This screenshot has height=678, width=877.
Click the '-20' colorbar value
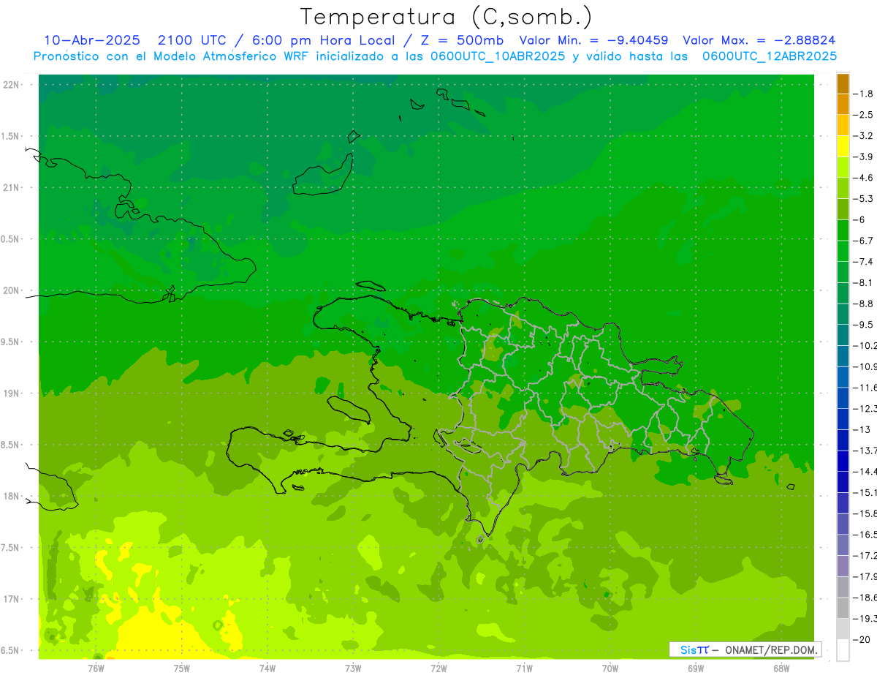[x=862, y=639]
